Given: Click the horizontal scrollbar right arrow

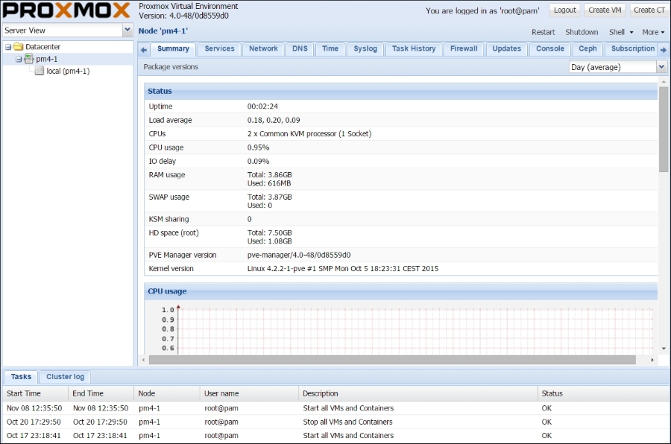Looking at the screenshot, I should pos(652,360).
